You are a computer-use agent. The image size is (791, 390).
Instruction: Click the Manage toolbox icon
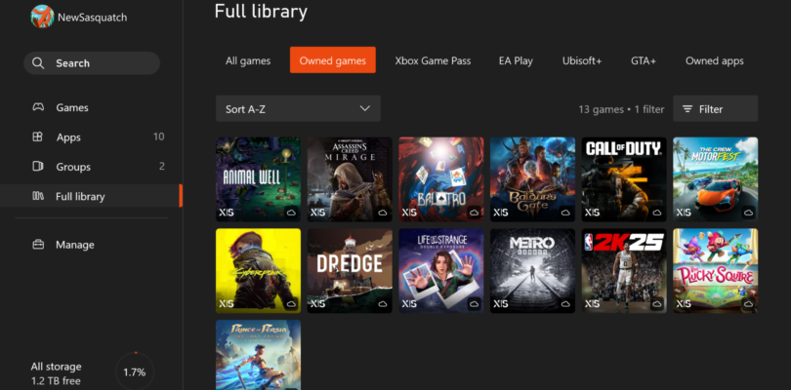pyautogui.click(x=38, y=245)
